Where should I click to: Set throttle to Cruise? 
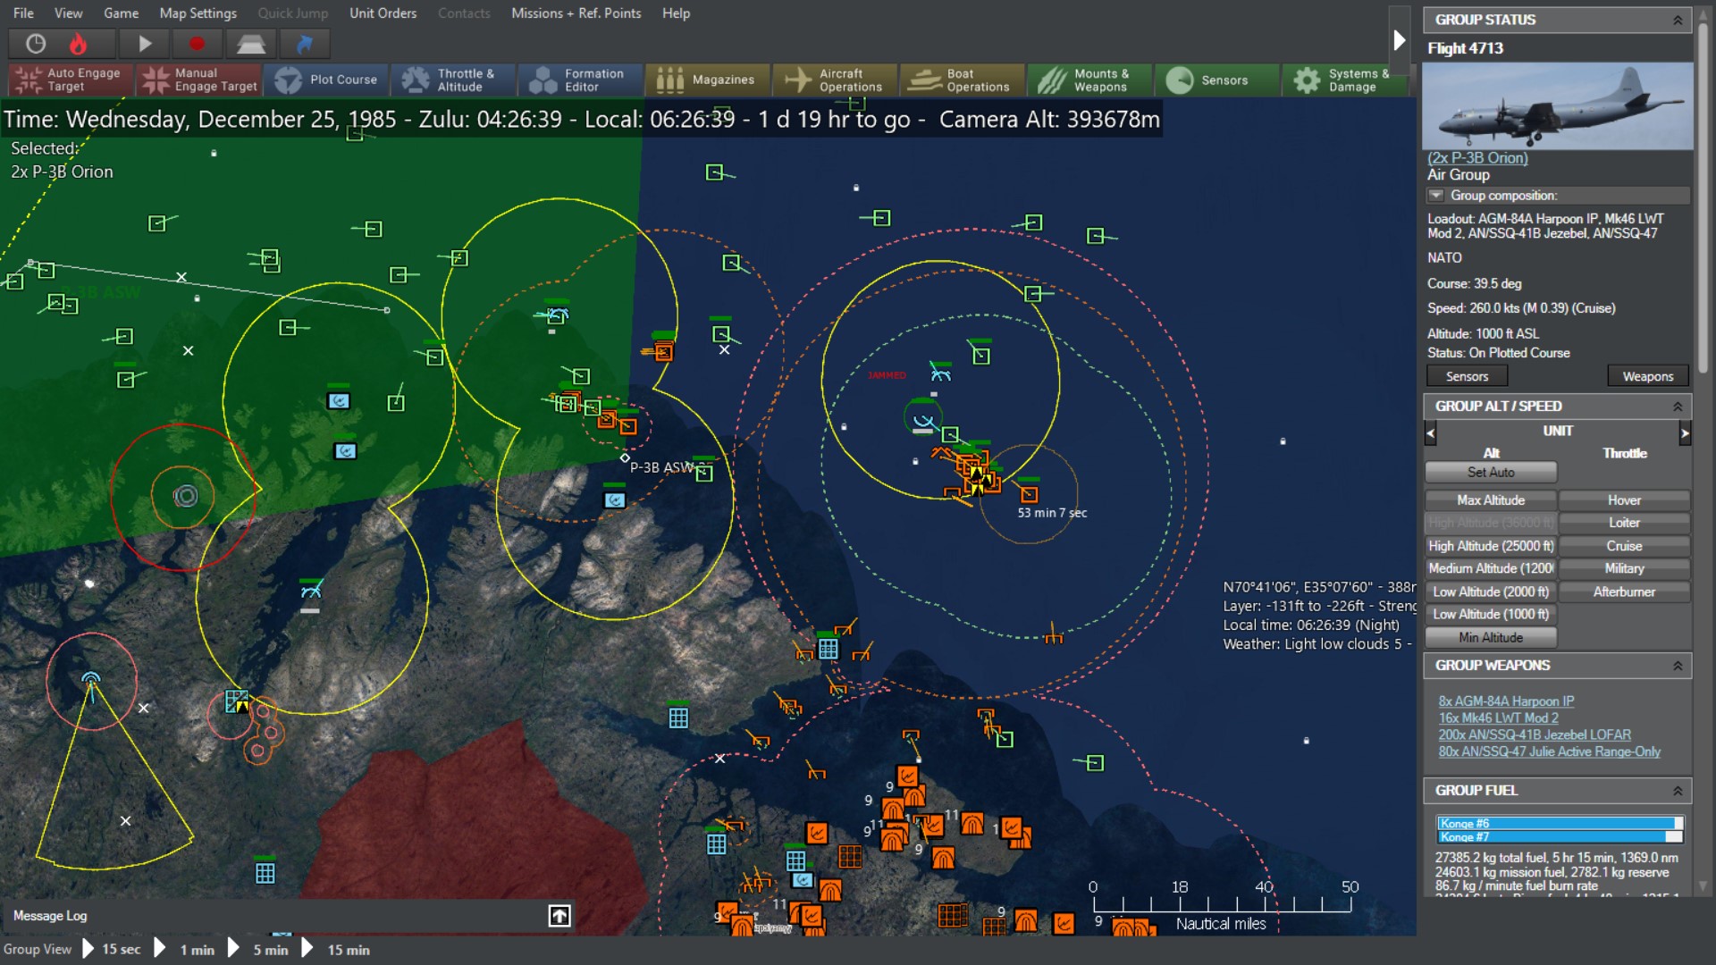click(x=1624, y=546)
